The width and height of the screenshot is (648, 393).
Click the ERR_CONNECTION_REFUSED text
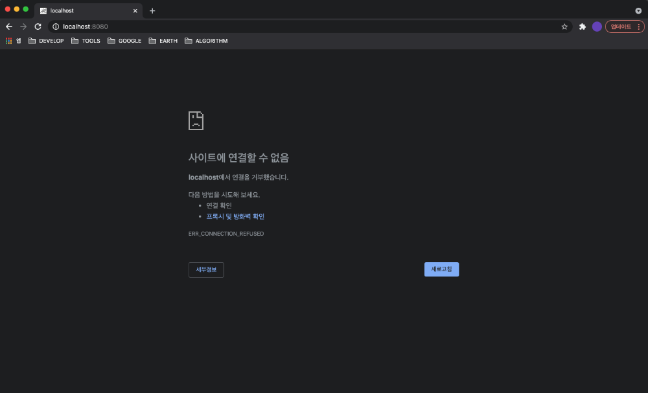pos(226,234)
